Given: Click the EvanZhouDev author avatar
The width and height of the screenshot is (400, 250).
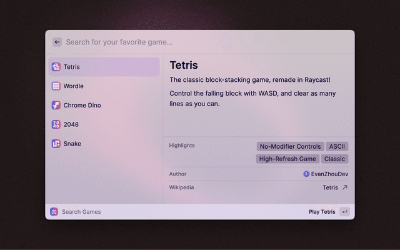Looking at the screenshot, I should [306, 174].
